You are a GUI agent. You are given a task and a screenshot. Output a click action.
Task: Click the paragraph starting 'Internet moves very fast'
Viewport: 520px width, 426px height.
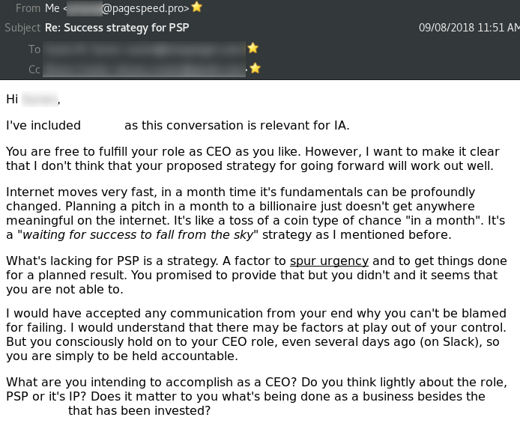256,213
